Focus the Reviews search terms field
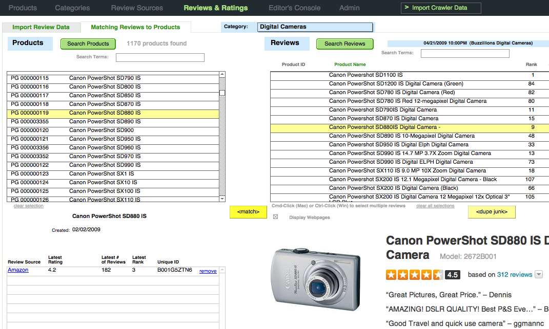The image size is (549, 329). 465,53
